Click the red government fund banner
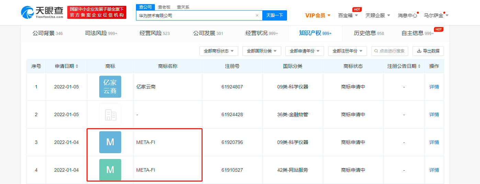Image resolution: width=480 pixels, height=184 pixels. coord(97,12)
